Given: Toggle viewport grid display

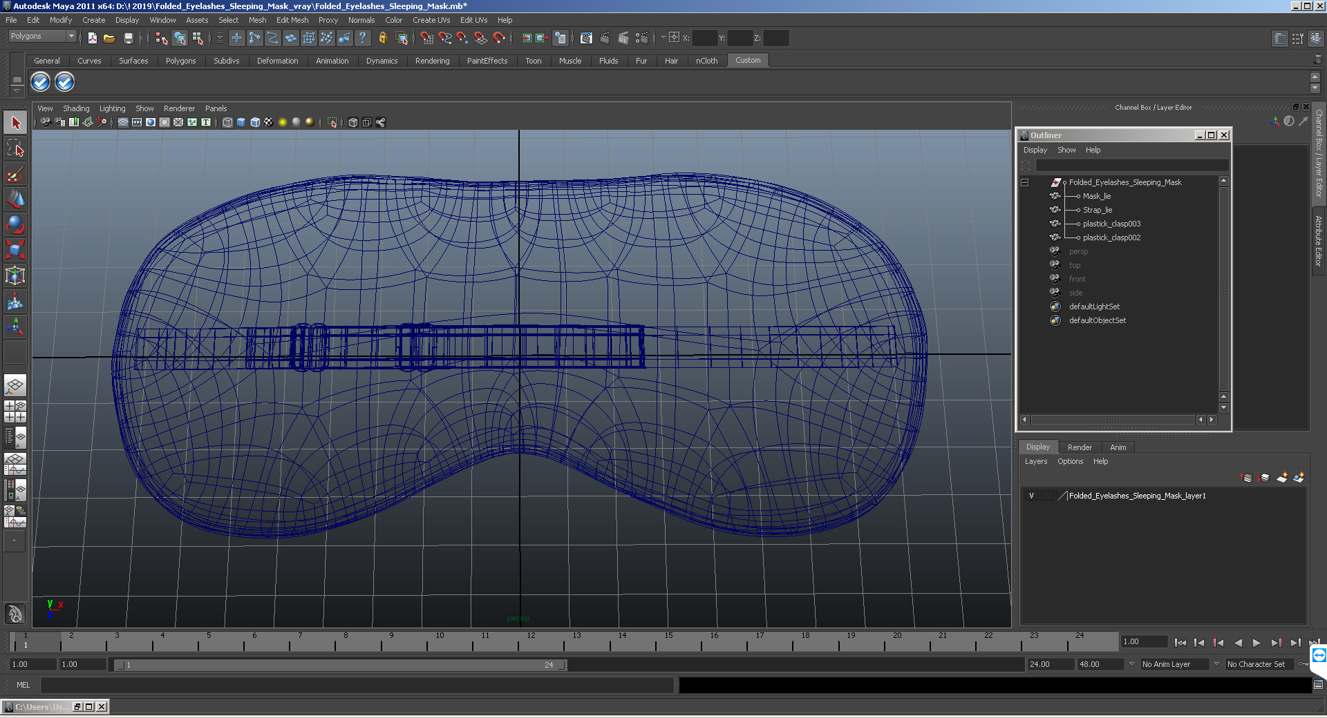Looking at the screenshot, I should tap(123, 122).
